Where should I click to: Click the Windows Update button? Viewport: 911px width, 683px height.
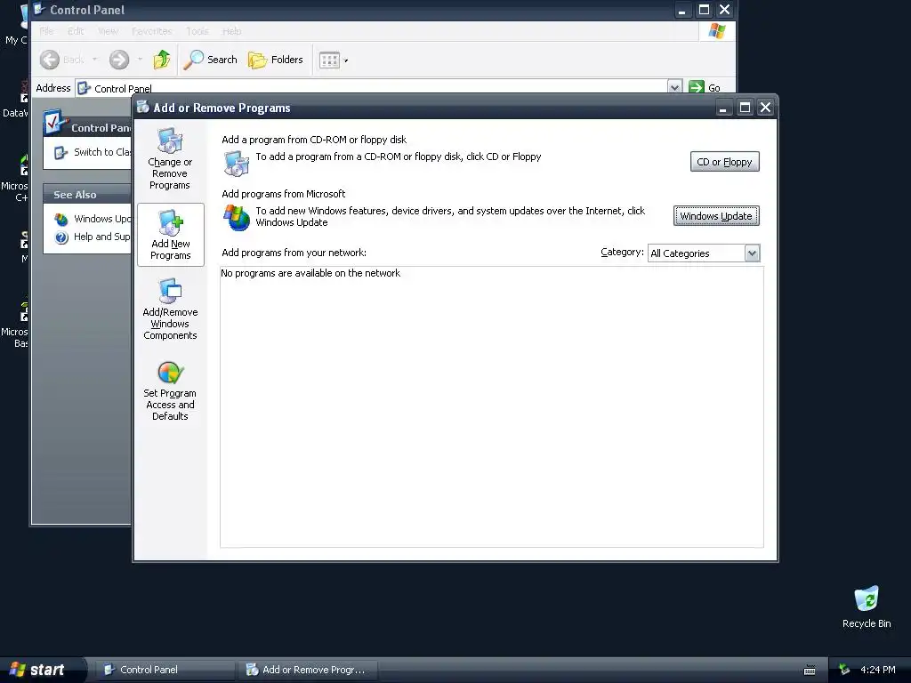(716, 216)
